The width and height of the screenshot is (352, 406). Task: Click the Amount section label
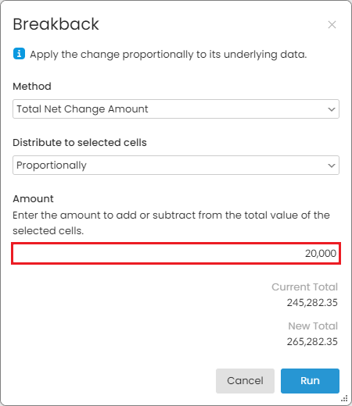[33, 198]
